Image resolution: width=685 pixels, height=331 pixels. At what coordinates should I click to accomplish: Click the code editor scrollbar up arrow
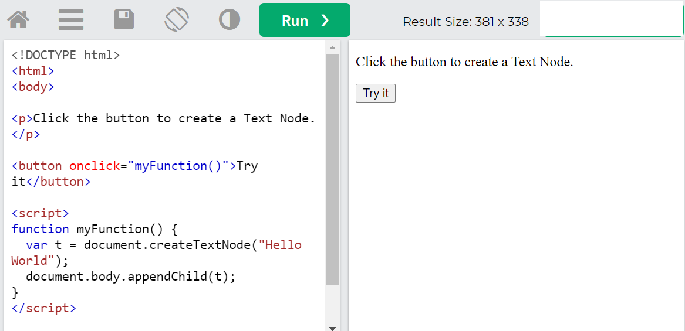(x=332, y=47)
